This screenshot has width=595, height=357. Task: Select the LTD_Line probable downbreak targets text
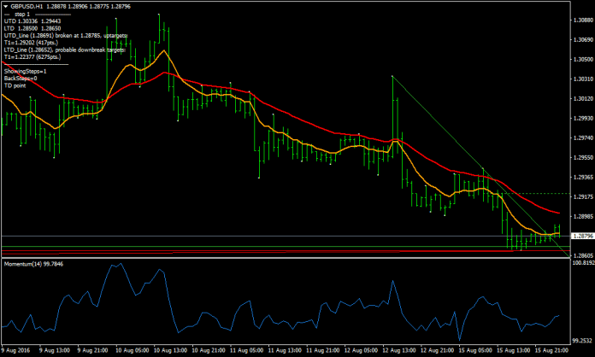click(64, 50)
